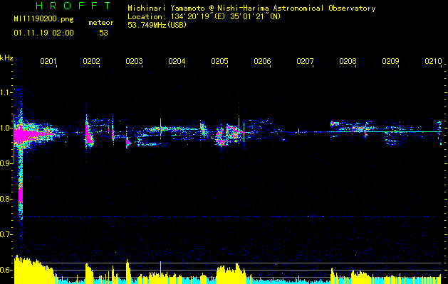
Task: Click the 0206 time marker
Action: coord(262,61)
